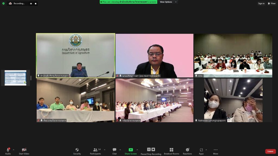
Task: Turn on camera with Start Video
Action: [x=24, y=150]
